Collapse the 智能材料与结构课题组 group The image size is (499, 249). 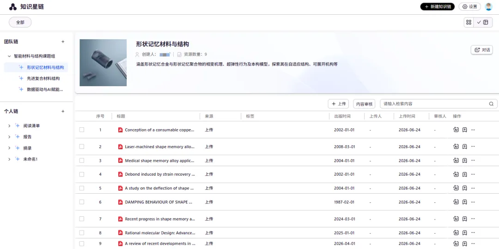[x=9, y=56]
